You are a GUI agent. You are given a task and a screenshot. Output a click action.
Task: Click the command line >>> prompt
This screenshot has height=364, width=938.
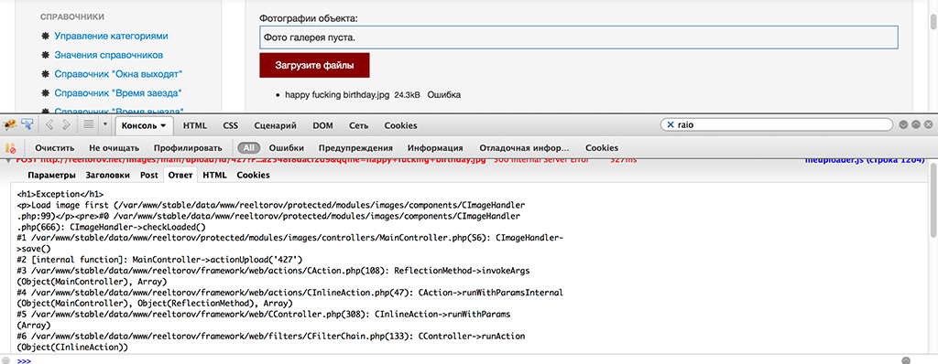tap(24, 360)
